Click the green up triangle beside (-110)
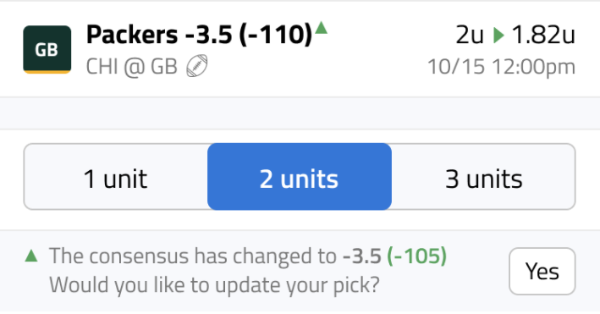Screen dimensions: 600x314 tap(322, 28)
